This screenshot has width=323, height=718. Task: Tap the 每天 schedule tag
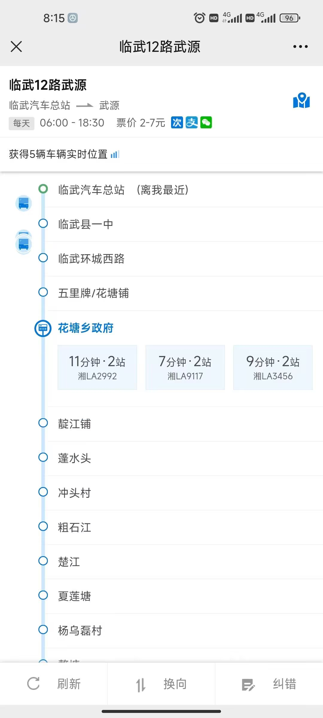22,123
